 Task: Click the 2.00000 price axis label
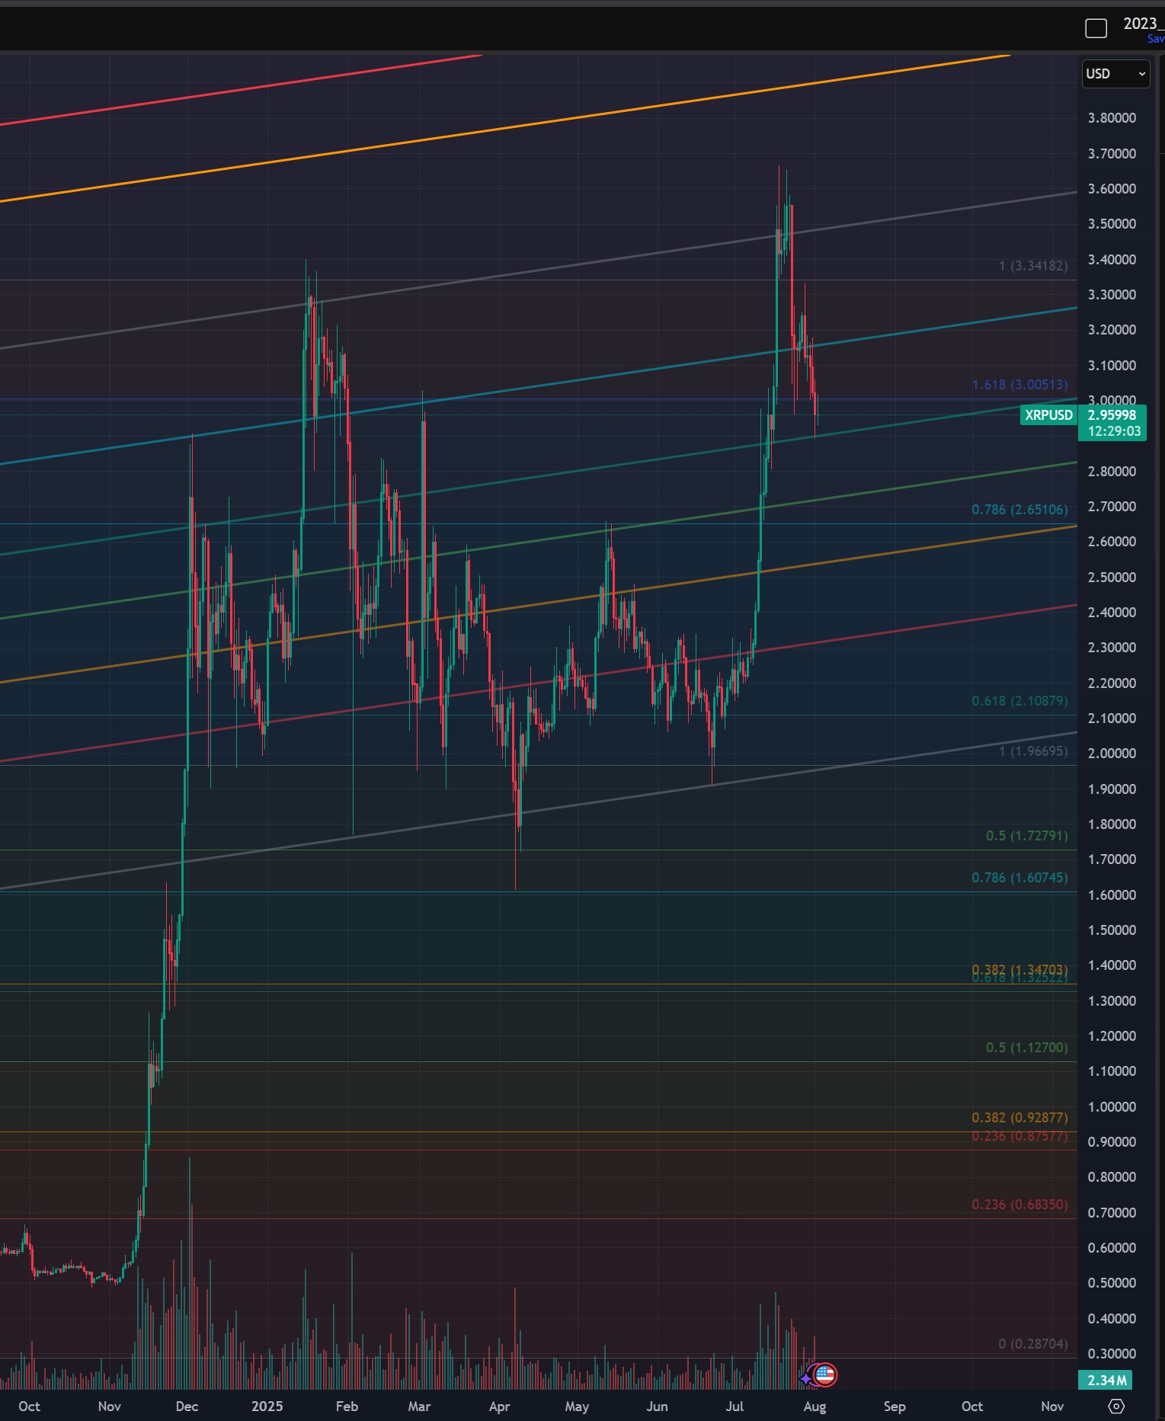(x=1112, y=754)
